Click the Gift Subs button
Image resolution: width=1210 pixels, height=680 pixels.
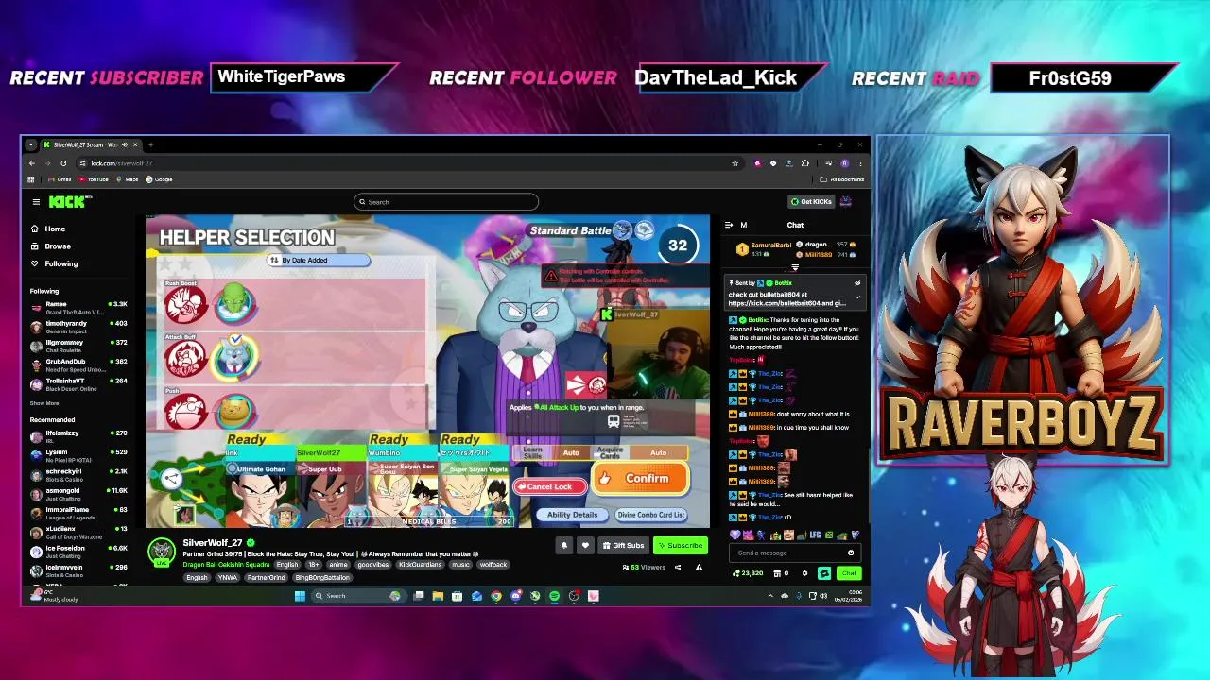point(623,545)
